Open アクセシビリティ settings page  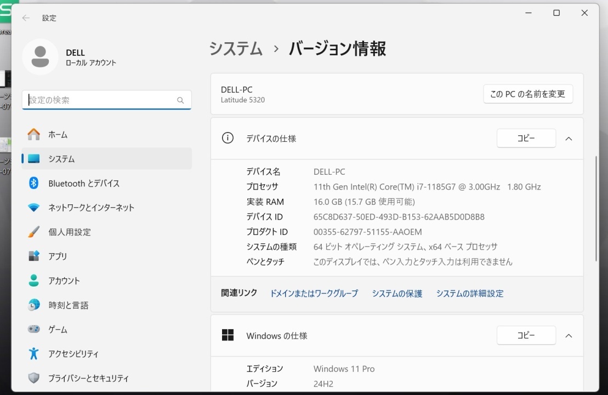coord(106,353)
